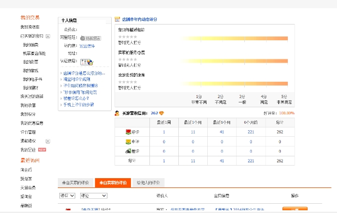Click the seller credit diamond icon next to 262
Viewport: 337px width, 213px height.
click(x=161, y=113)
